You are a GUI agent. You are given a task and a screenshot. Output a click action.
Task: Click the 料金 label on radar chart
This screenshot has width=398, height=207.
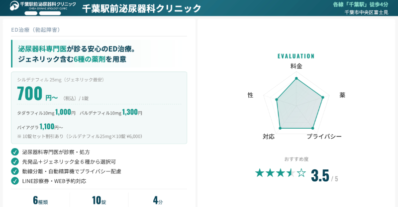click(x=296, y=66)
